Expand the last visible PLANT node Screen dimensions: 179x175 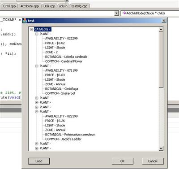[37, 149]
